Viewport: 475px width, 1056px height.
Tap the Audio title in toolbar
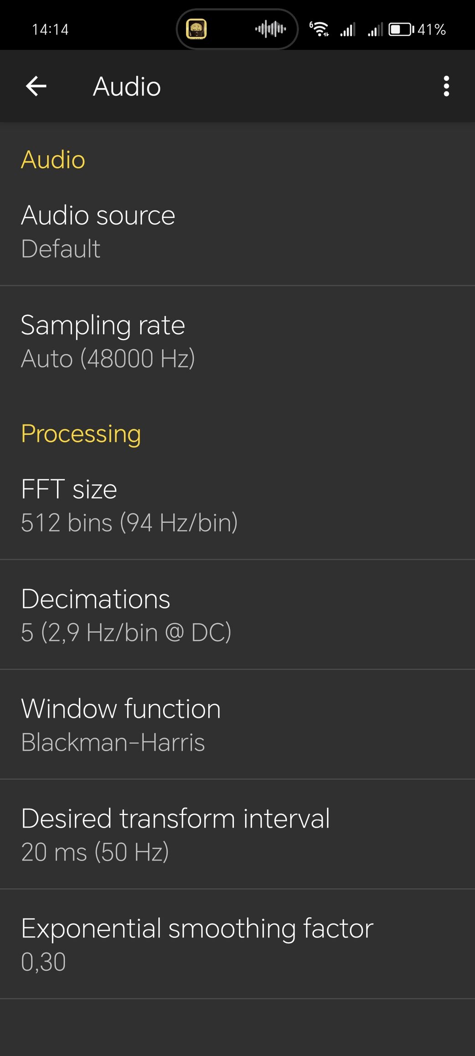[127, 86]
